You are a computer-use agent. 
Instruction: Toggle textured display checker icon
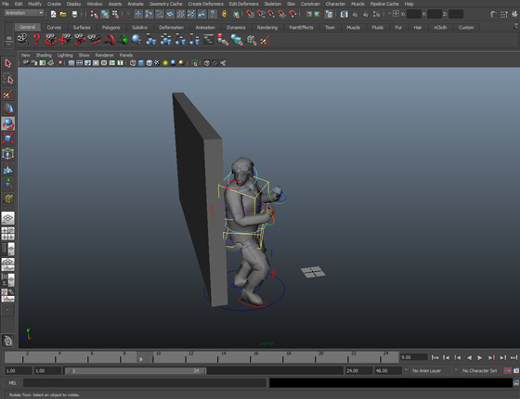[157, 63]
